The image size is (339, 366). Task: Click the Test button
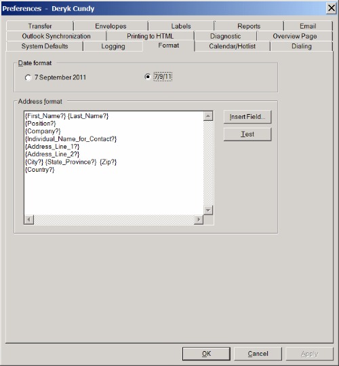247,134
